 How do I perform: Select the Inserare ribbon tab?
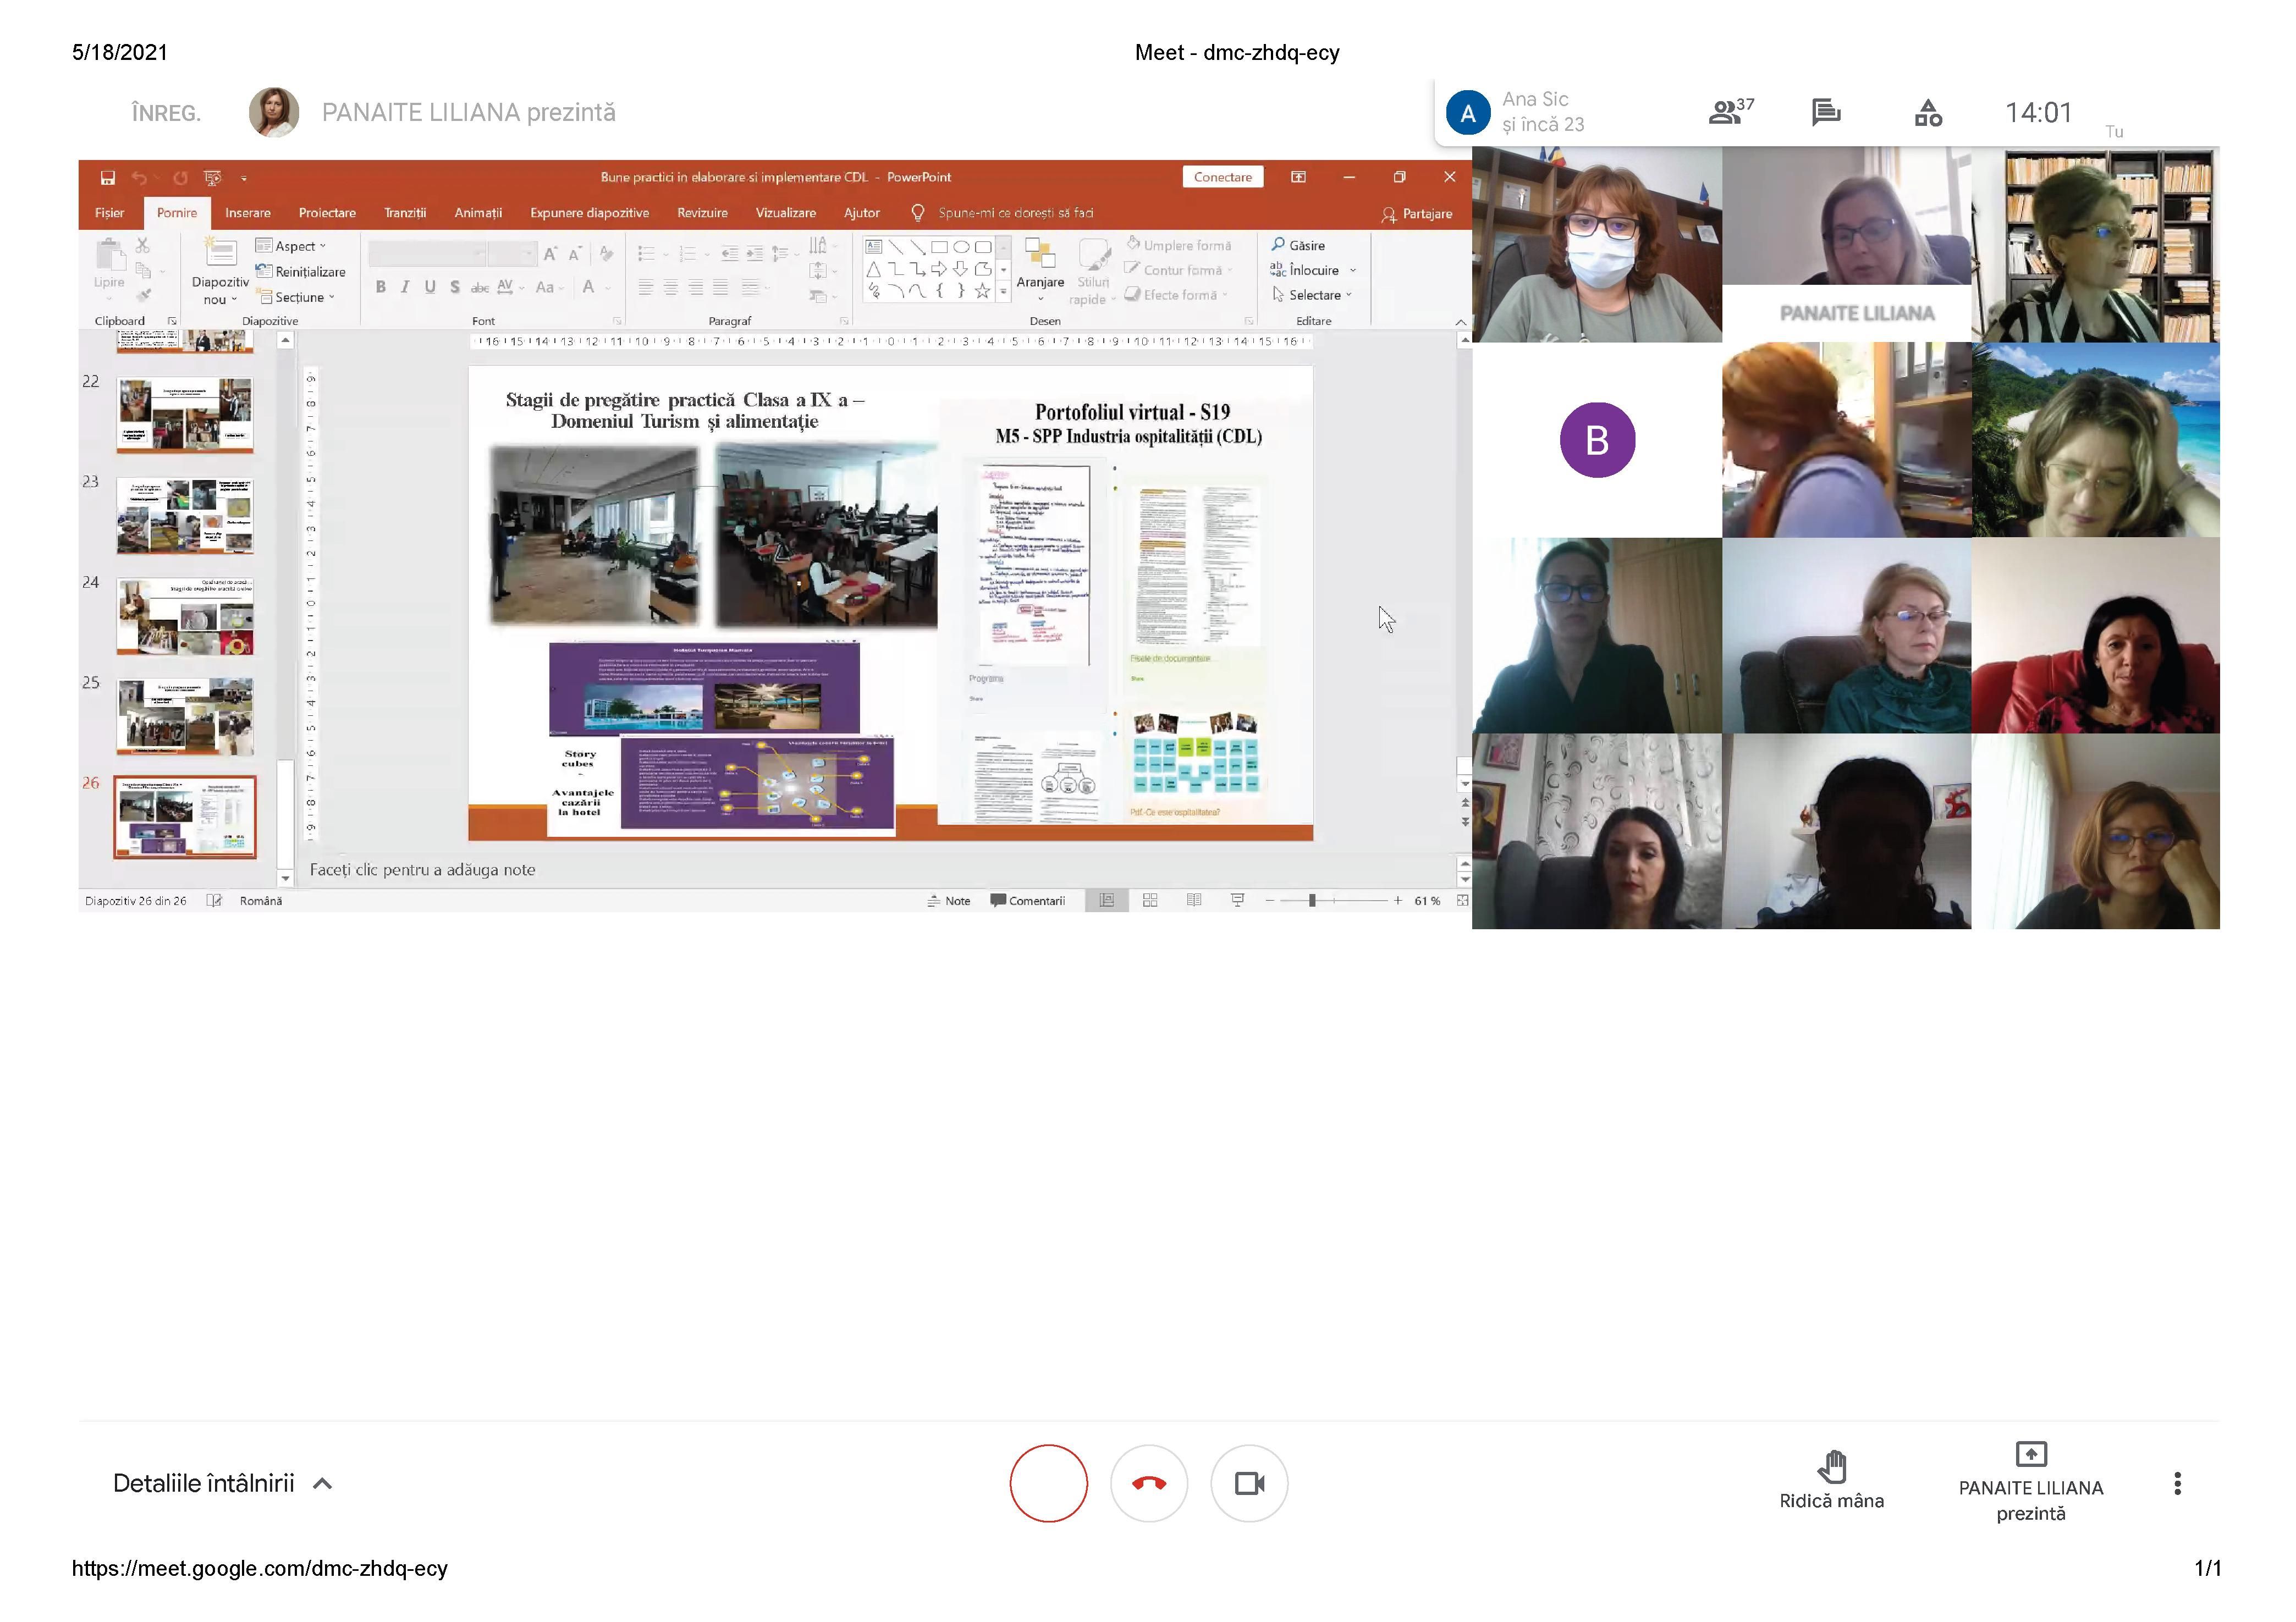[247, 213]
